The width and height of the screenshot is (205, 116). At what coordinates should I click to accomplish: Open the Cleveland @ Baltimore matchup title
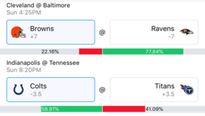38,6
